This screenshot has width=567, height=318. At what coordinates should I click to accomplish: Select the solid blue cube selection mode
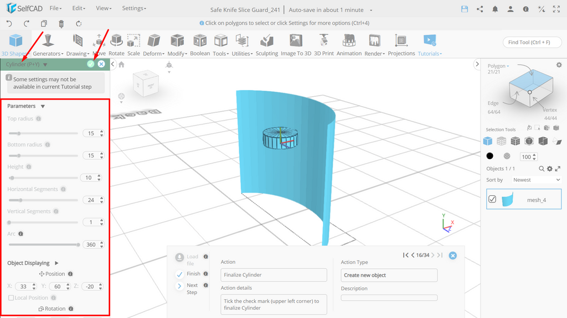pyautogui.click(x=487, y=141)
